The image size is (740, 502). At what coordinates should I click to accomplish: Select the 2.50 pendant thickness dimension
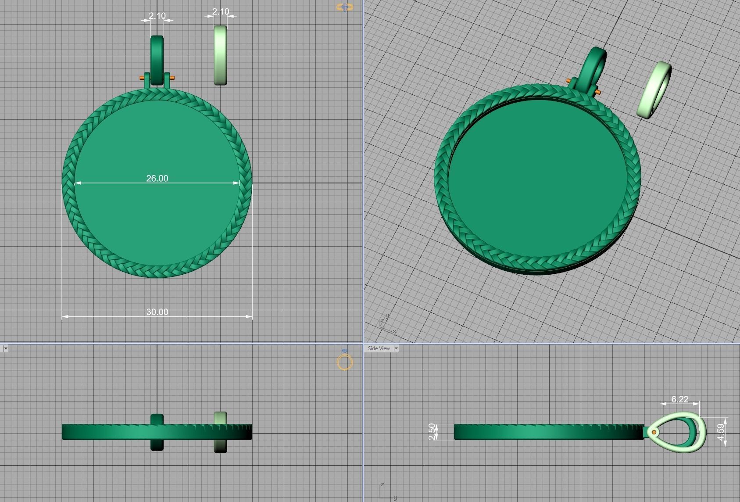click(433, 432)
